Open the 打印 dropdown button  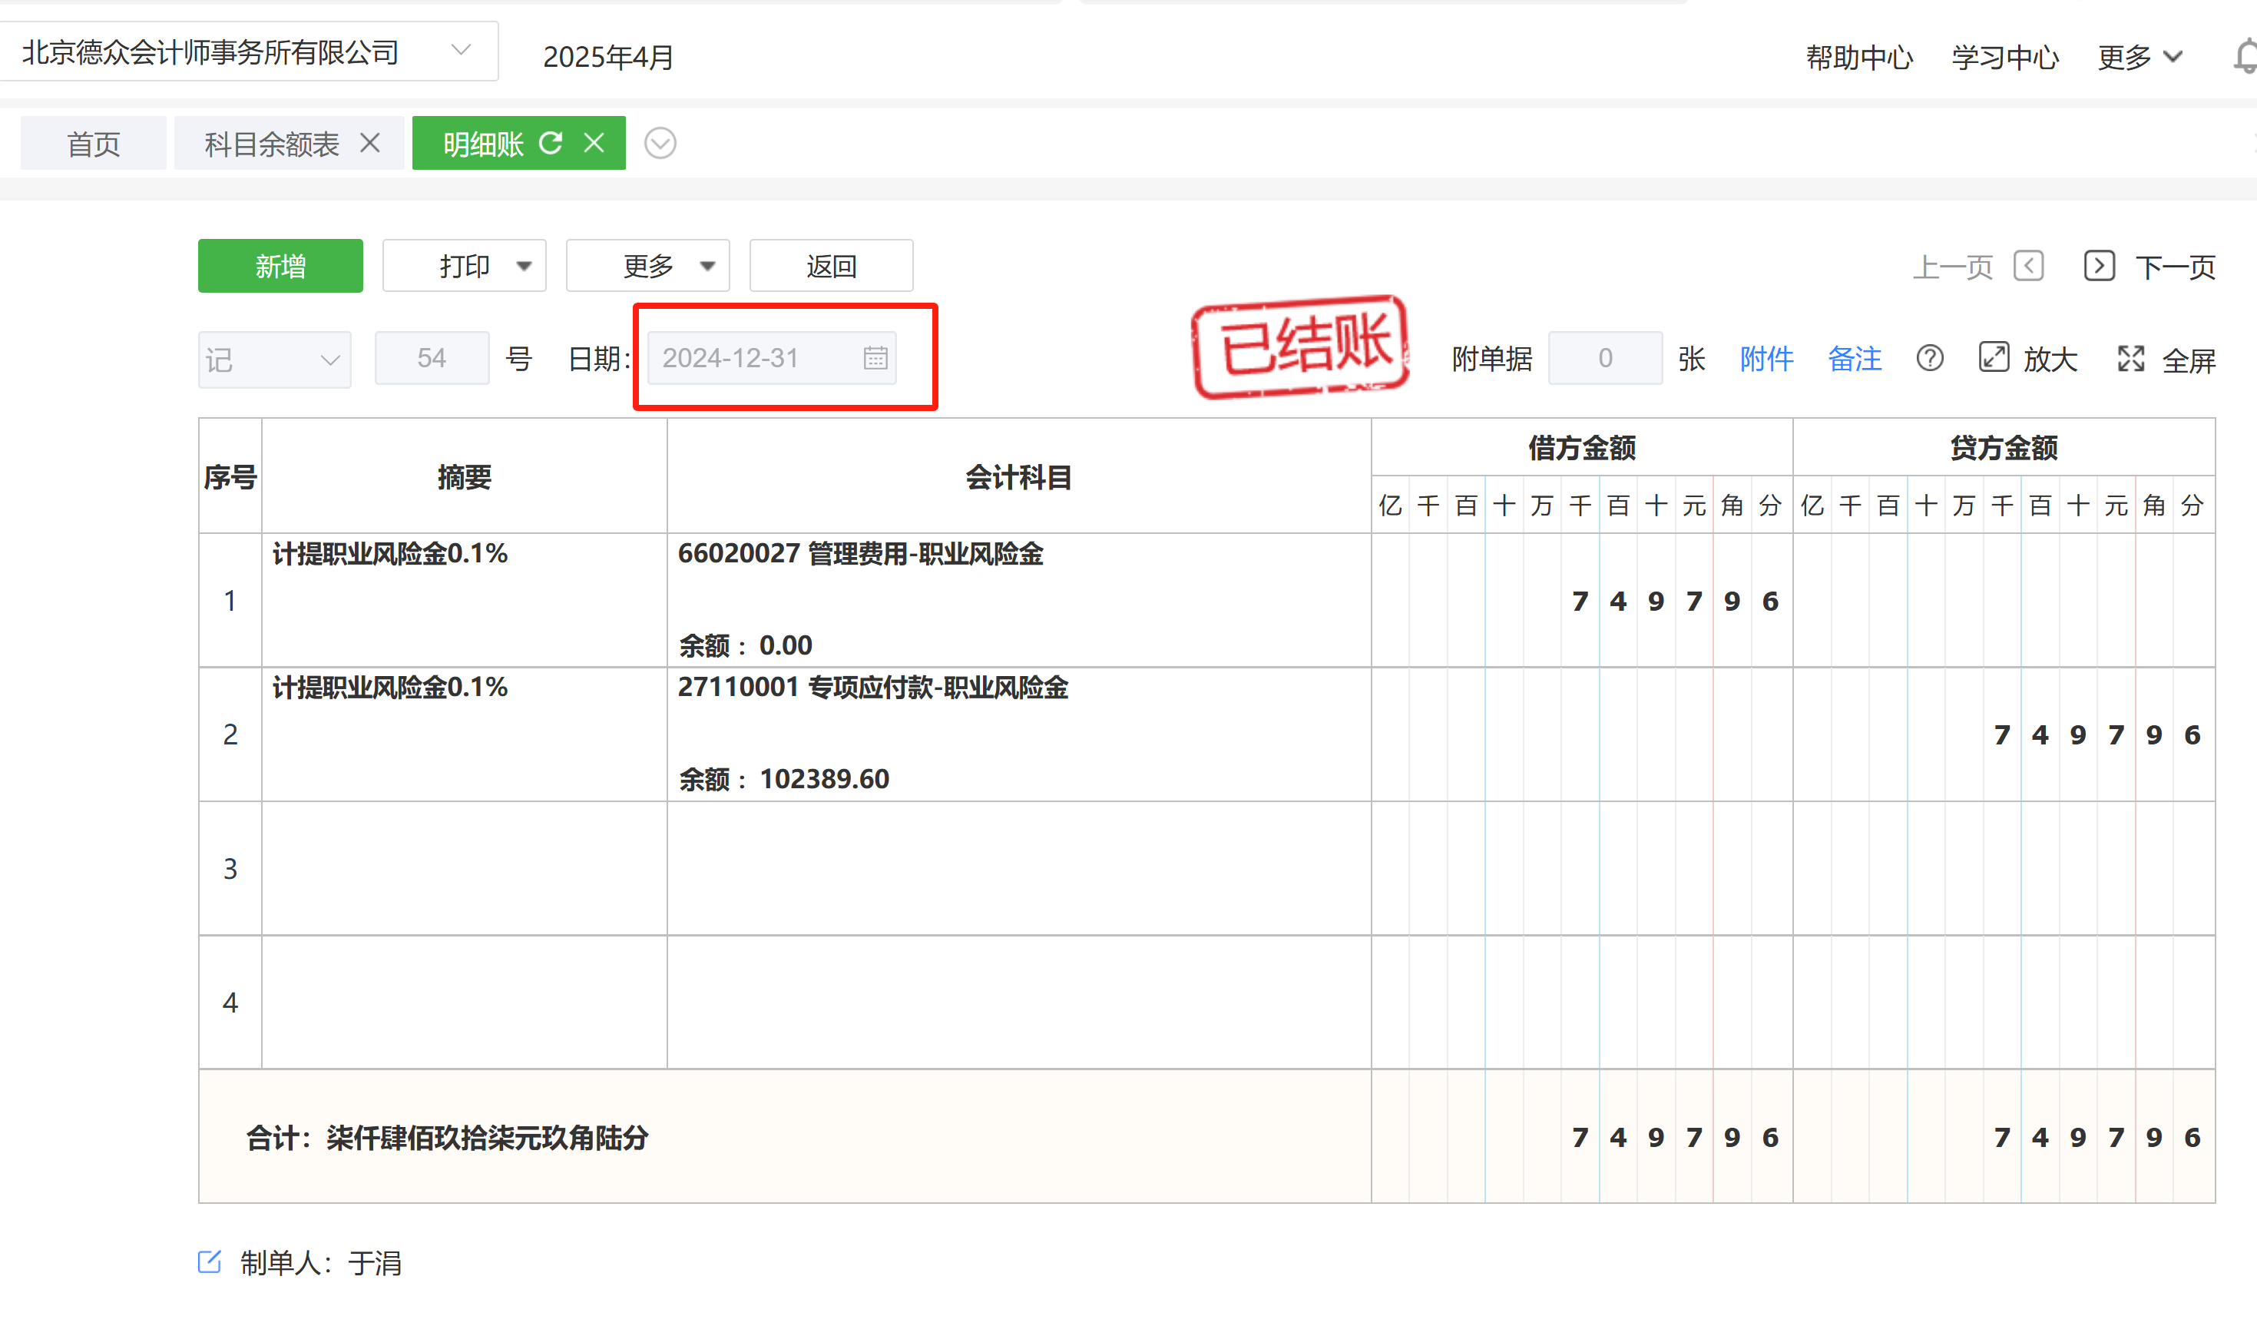click(x=465, y=267)
